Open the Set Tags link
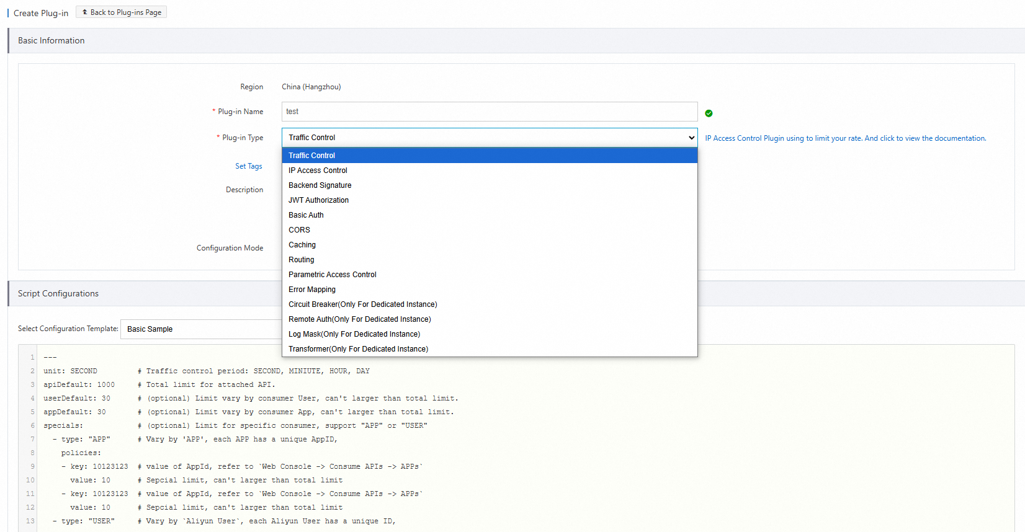The width and height of the screenshot is (1025, 532). point(248,166)
